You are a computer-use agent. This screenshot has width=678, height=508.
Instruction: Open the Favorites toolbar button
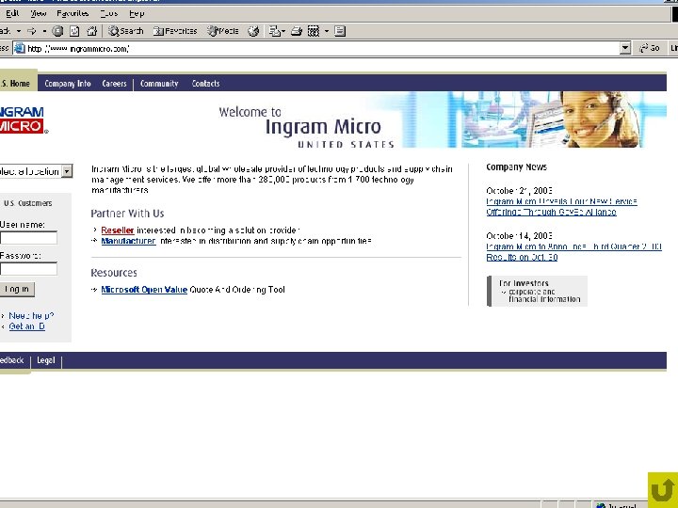click(175, 31)
